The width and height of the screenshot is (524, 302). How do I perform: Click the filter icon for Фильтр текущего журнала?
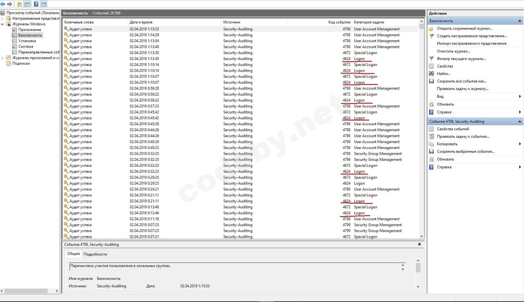(x=431, y=59)
